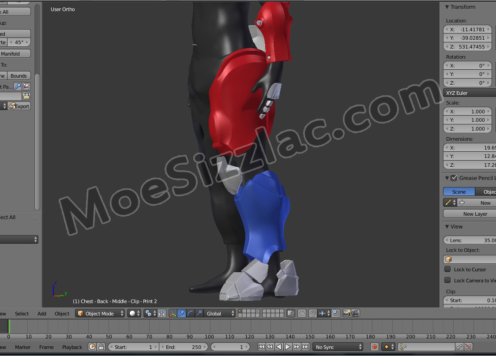Click the timeline Start frame field
The width and height of the screenshot is (496, 356).
click(133, 347)
